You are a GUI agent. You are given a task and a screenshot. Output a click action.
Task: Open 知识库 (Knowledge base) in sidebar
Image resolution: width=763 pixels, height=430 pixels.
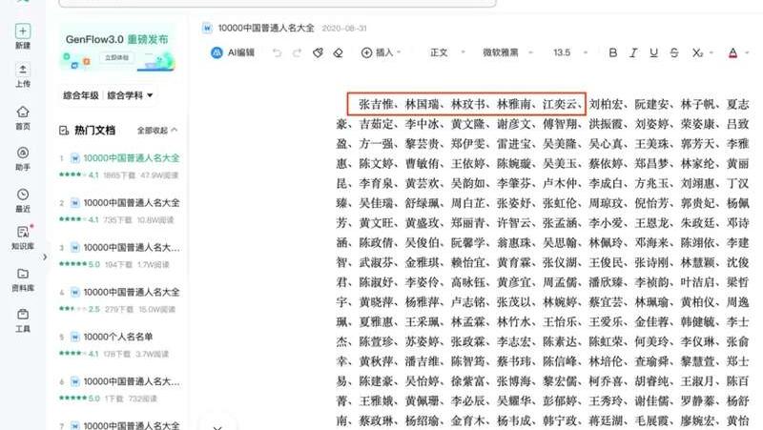23,236
